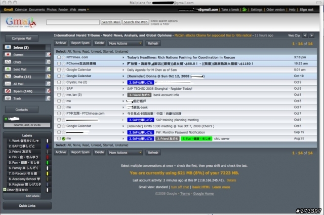The image size is (324, 215).
Task: Open Settings link
Action: pyautogui.click(x=257, y=10)
